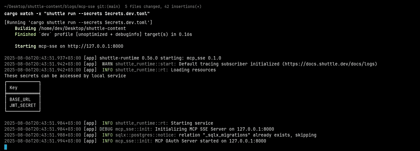Select the JWT_SECRET key in the secrets table
420x151 pixels.
click(x=22, y=105)
